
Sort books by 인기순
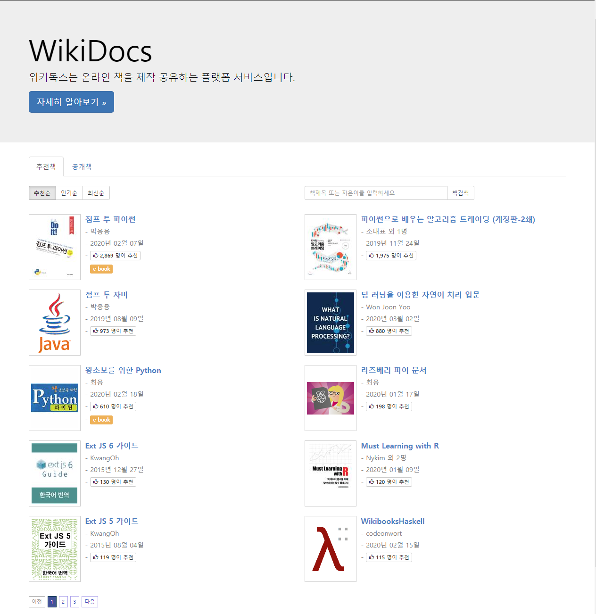click(69, 193)
